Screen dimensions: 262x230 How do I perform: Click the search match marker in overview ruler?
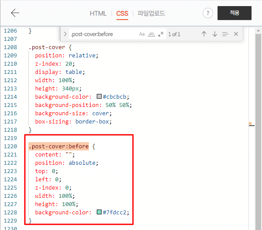click(x=250, y=123)
